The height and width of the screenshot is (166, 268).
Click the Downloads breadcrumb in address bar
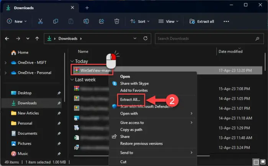[x=68, y=38]
